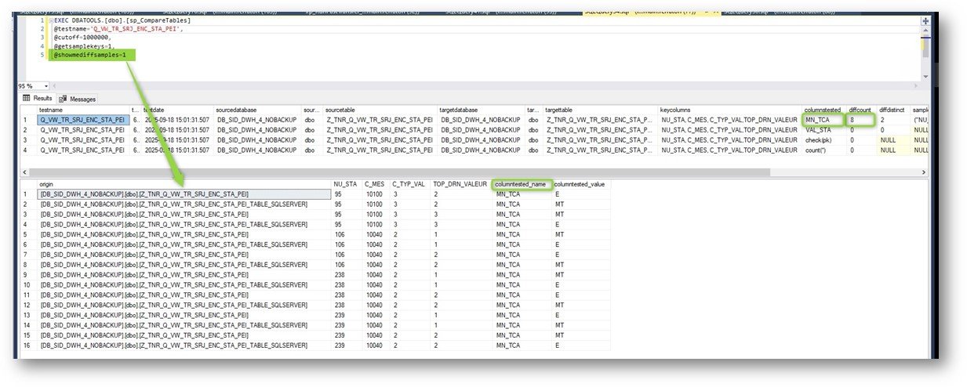Select the MN_TCA cell in the columntested column
The height and width of the screenshot is (387, 967).
(823, 120)
